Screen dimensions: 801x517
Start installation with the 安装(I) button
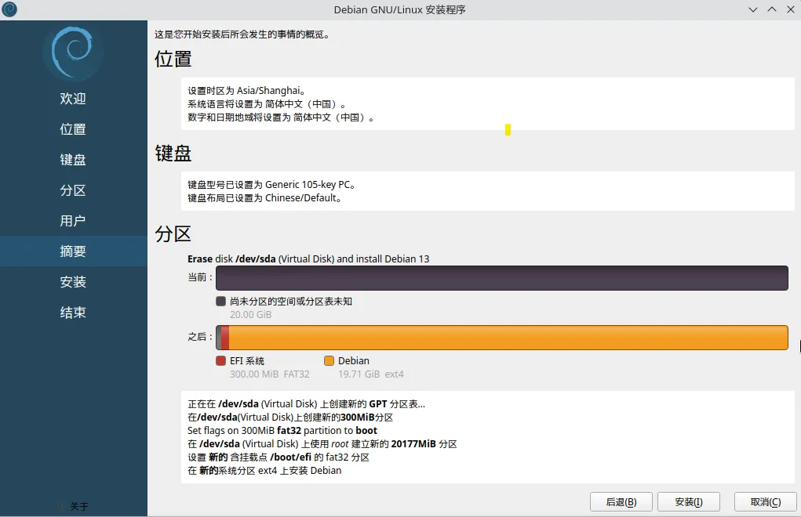pos(689,502)
